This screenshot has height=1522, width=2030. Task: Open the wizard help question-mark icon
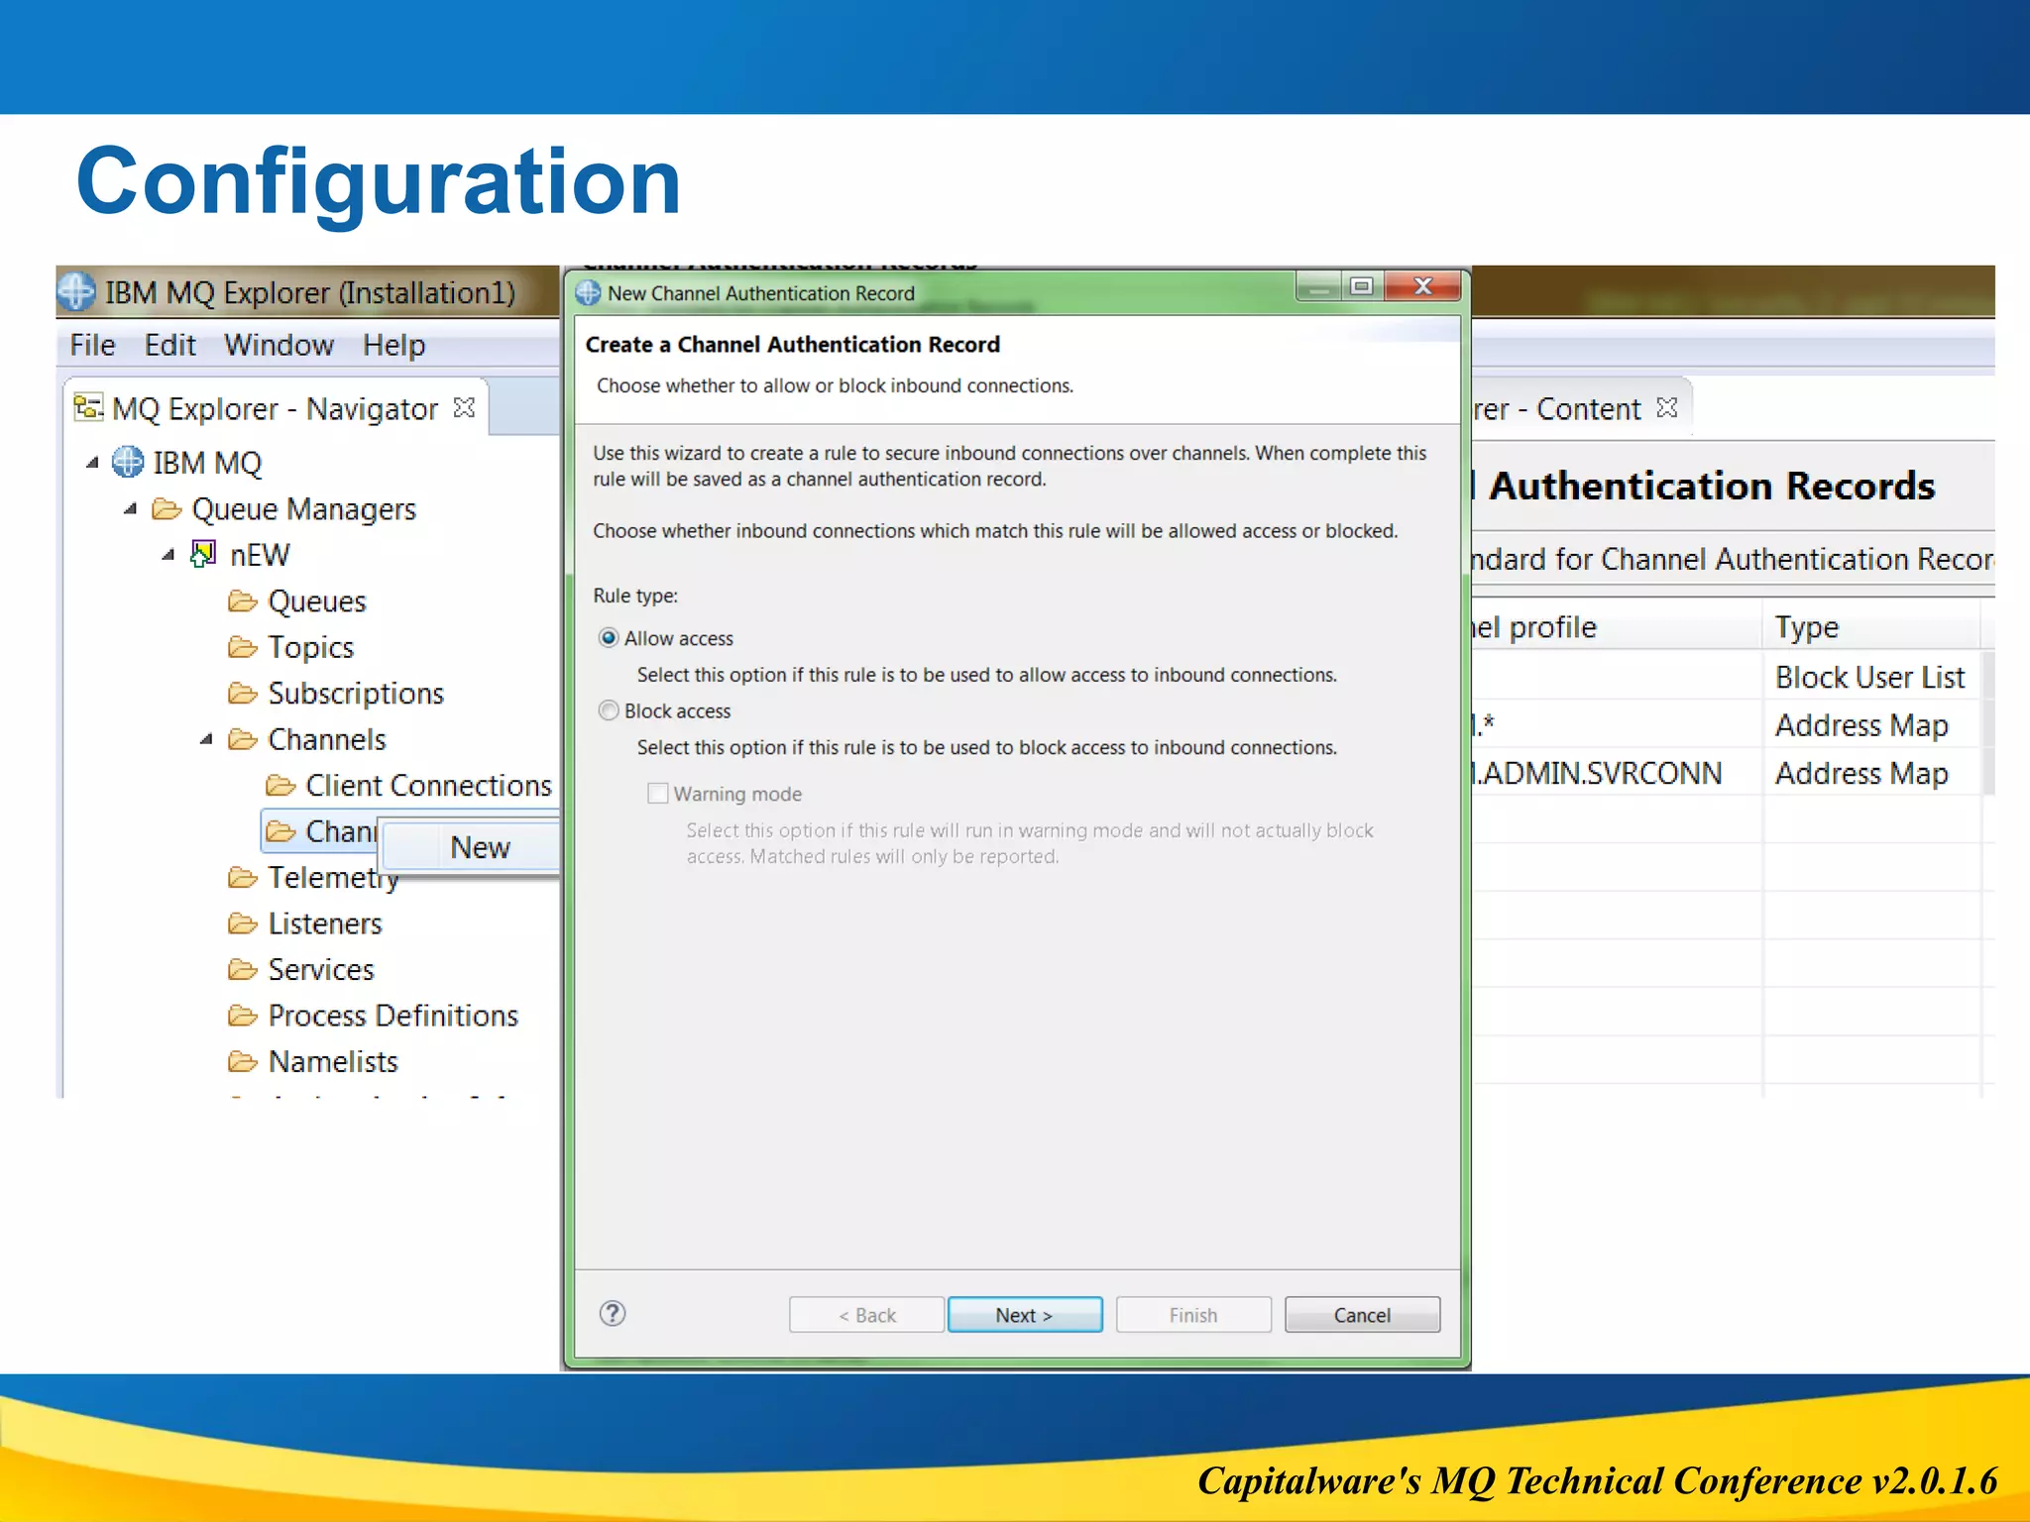tap(613, 1314)
